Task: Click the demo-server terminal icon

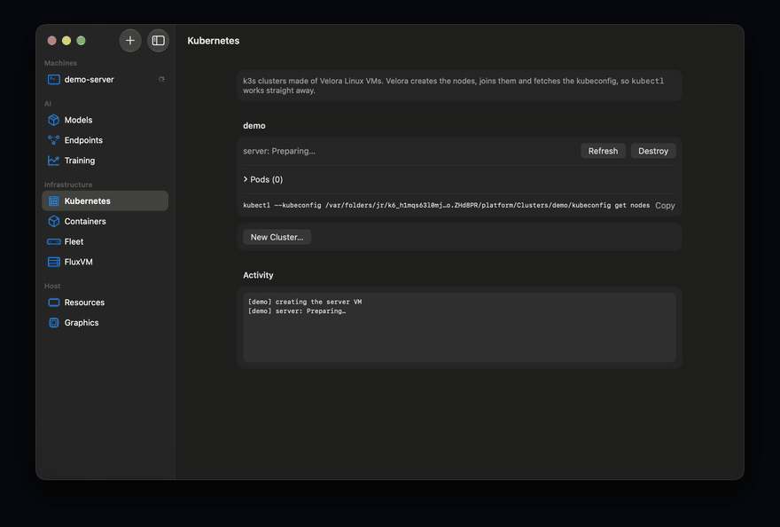Action: (x=54, y=80)
